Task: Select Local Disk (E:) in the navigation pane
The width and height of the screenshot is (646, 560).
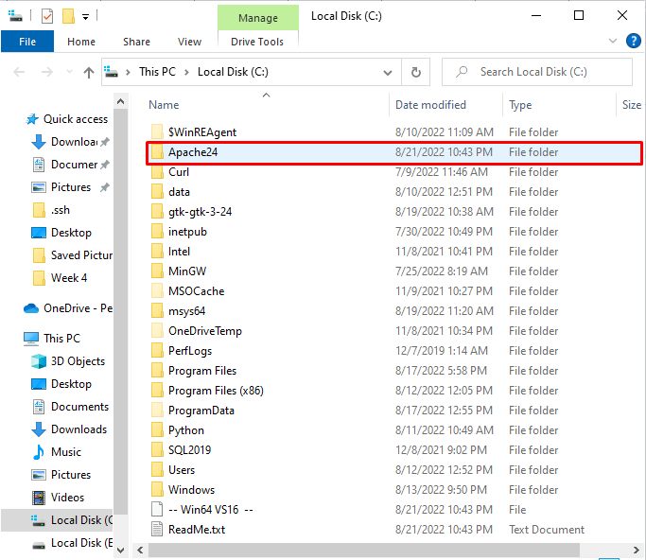Action: [72, 543]
